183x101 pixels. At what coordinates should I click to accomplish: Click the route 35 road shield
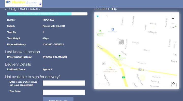[x=104, y=64]
